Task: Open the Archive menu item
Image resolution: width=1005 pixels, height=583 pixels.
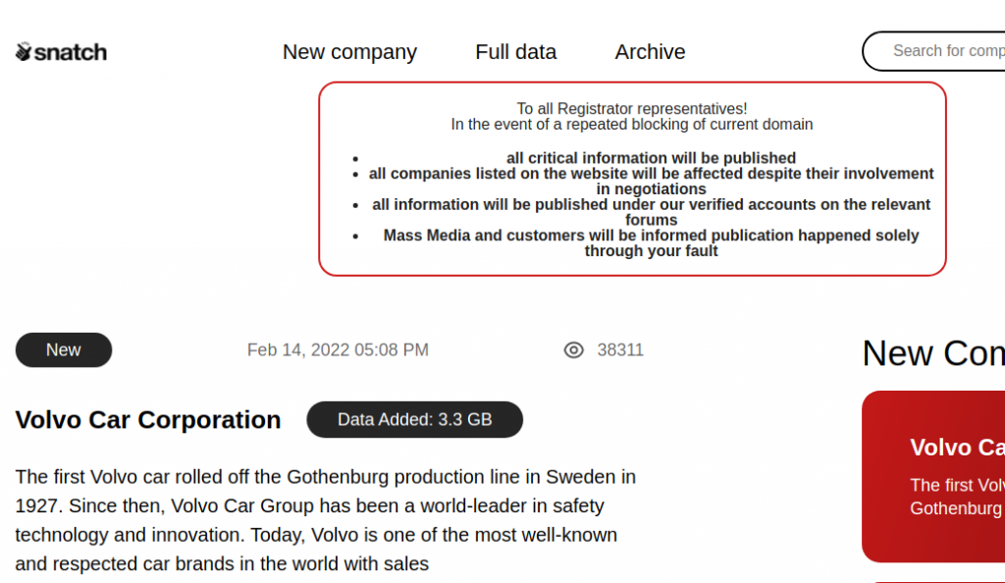Action: point(650,52)
